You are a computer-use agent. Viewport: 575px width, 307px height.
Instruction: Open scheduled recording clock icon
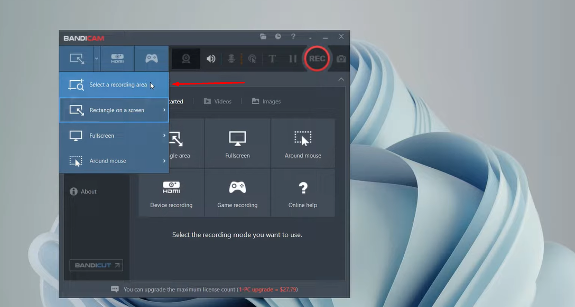(278, 36)
